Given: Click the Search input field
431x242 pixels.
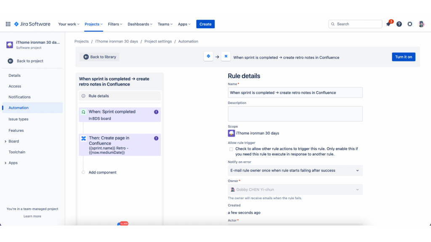Looking at the screenshot, I should pyautogui.click(x=355, y=24).
